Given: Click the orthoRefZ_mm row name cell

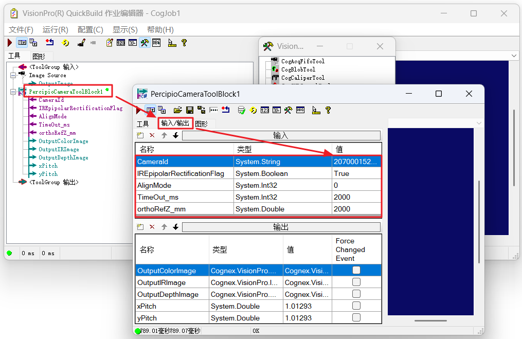Looking at the screenshot, I should click(185, 209).
